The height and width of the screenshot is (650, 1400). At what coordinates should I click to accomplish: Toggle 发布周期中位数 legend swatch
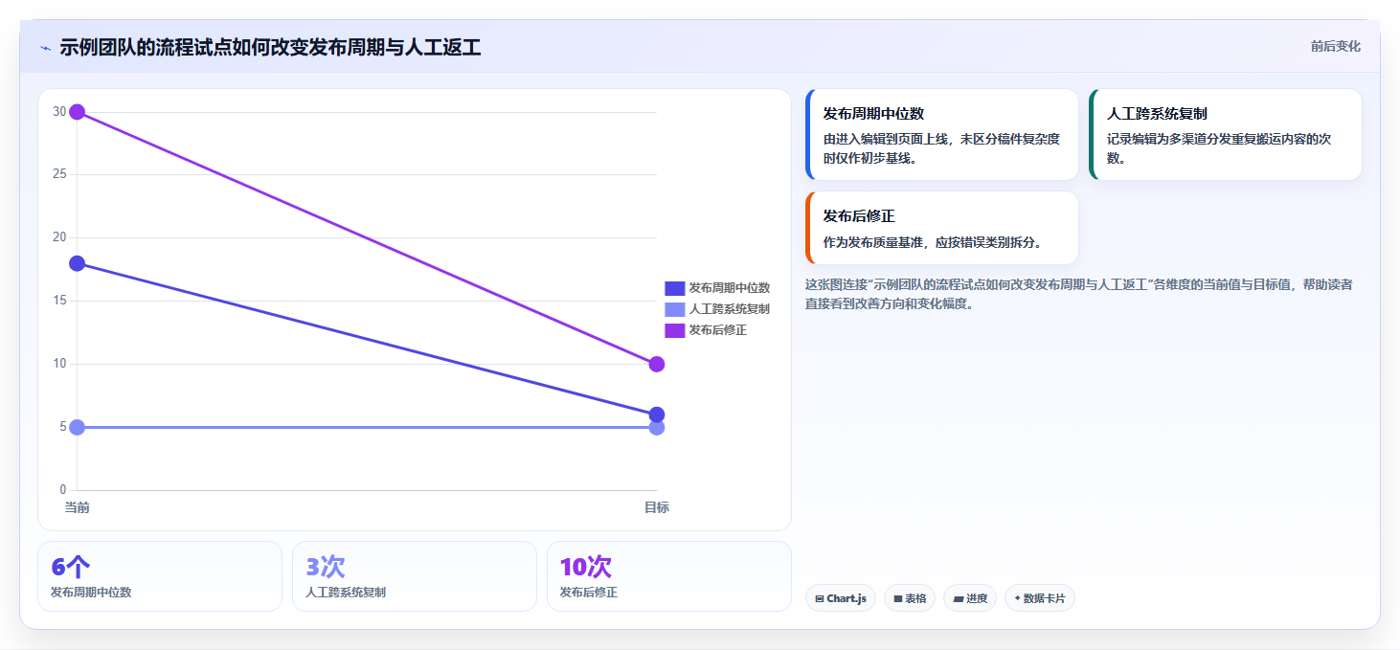[x=674, y=288]
